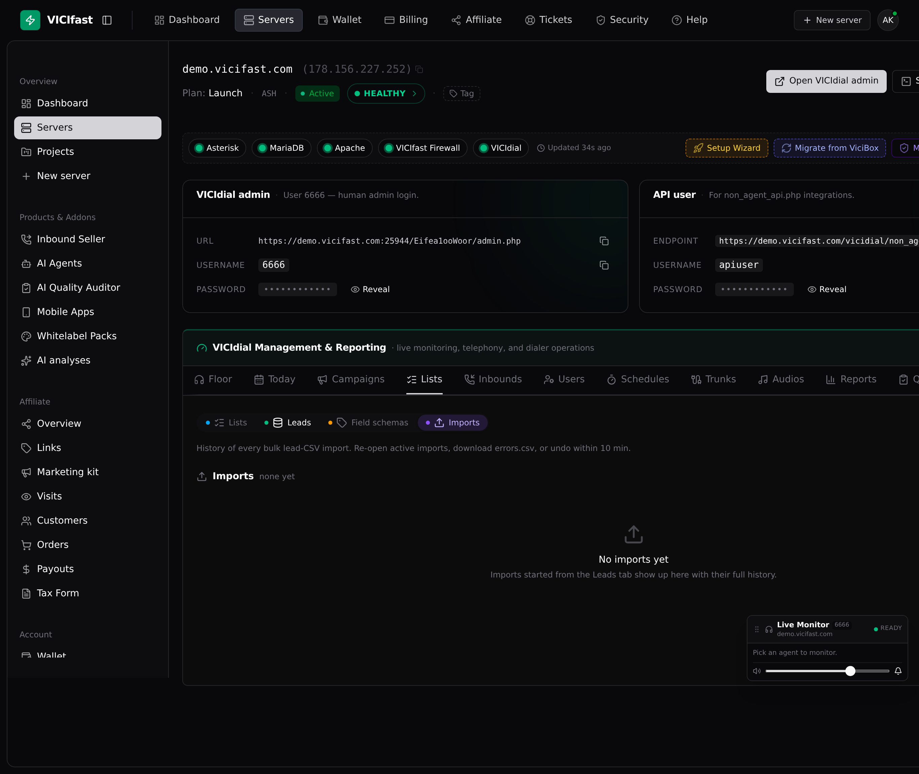Reveal the VICIdial admin password
Image resolution: width=919 pixels, height=774 pixels.
(370, 290)
